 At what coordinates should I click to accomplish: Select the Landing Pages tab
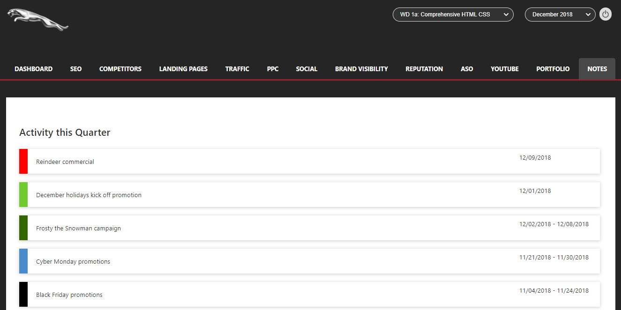(183, 69)
